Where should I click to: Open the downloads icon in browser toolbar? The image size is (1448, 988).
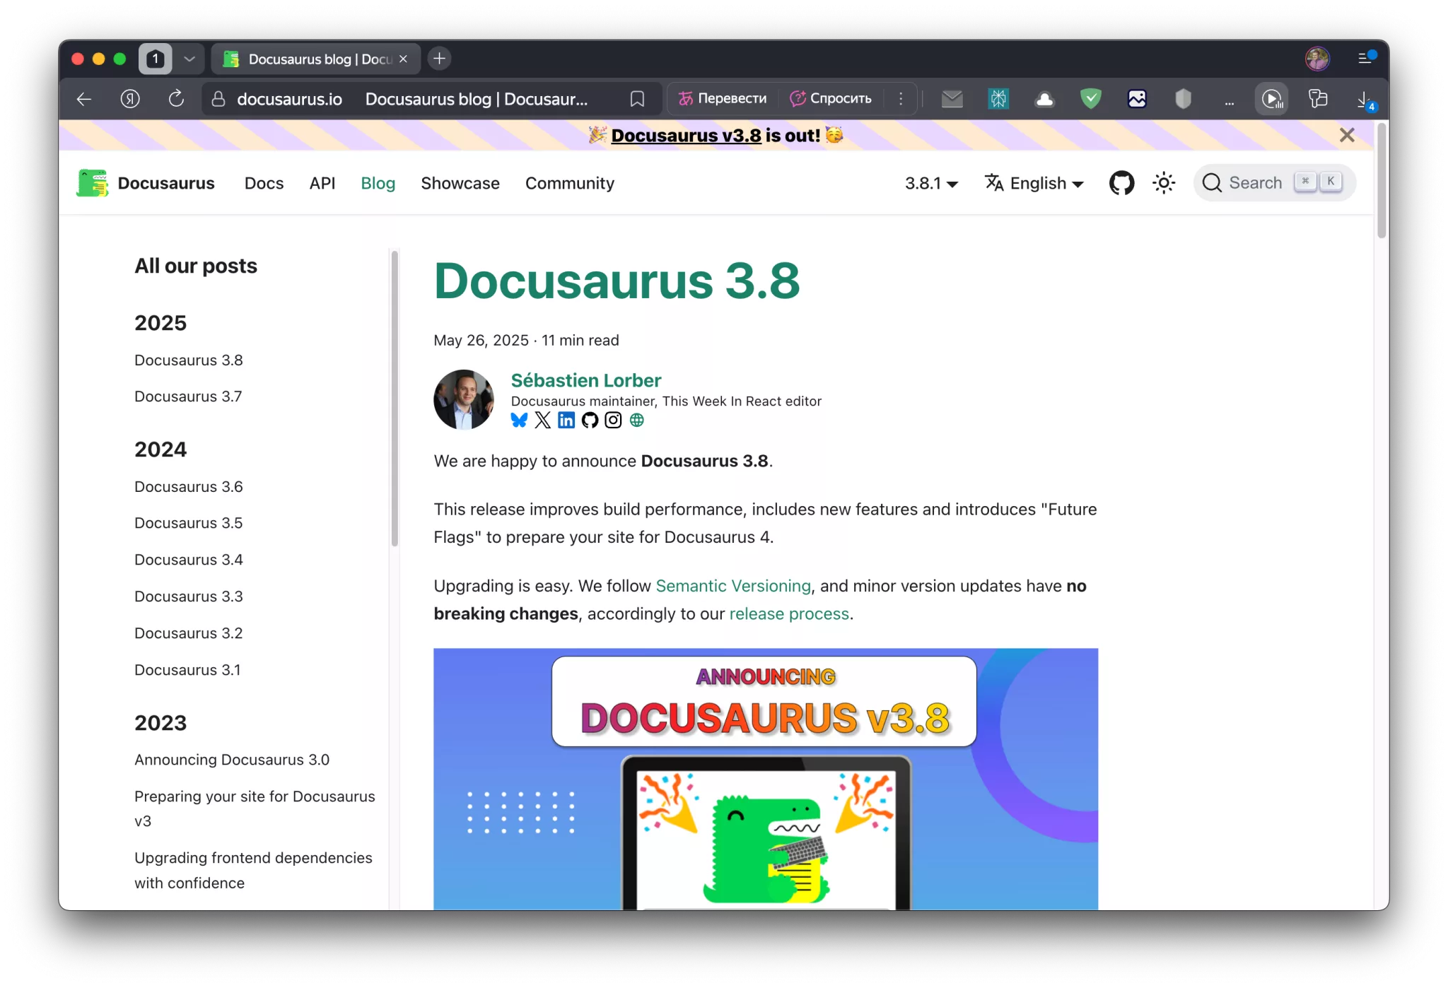pyautogui.click(x=1364, y=100)
